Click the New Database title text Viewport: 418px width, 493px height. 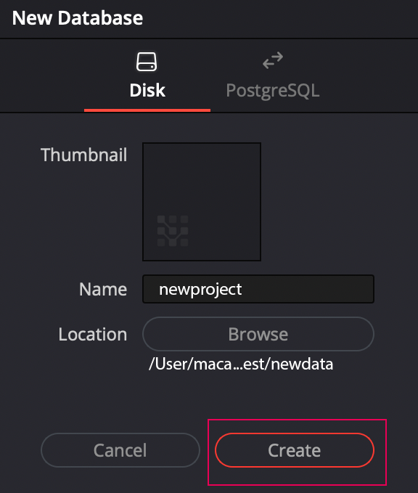[x=78, y=18]
